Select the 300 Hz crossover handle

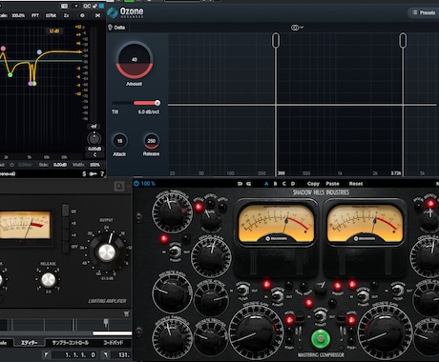point(276,40)
